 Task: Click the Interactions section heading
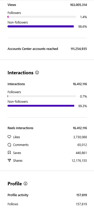(20, 73)
